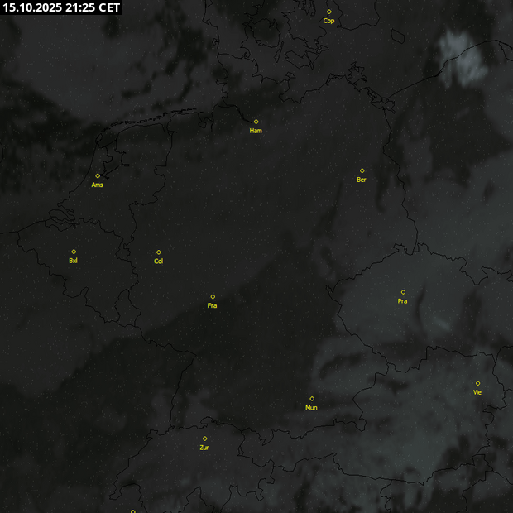This screenshot has height=513, width=513.
Task: Select the yellow "Mun" text label
Action: click(311, 408)
